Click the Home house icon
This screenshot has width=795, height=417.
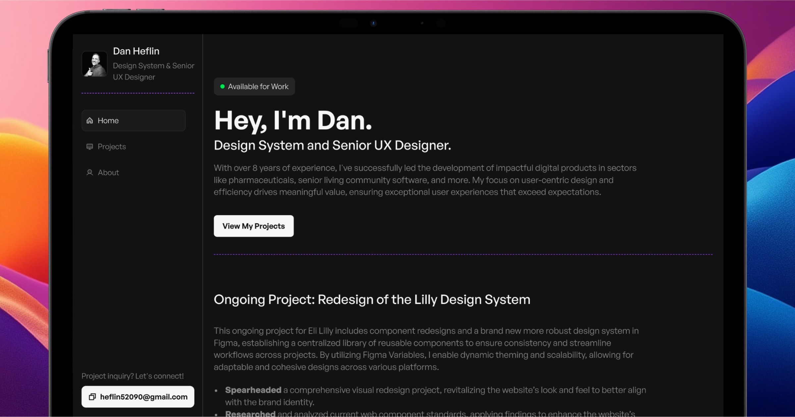point(90,121)
